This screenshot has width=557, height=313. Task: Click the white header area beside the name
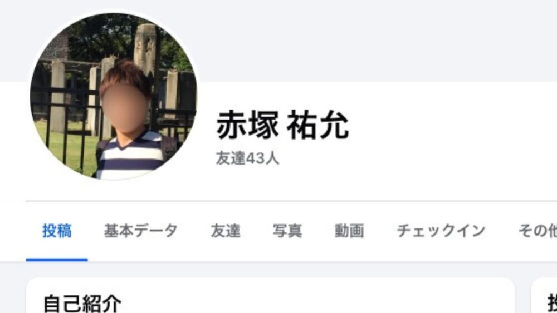tap(451, 142)
